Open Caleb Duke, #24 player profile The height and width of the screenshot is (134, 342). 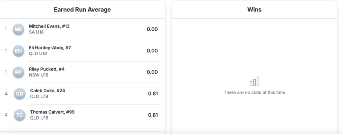tap(47, 90)
